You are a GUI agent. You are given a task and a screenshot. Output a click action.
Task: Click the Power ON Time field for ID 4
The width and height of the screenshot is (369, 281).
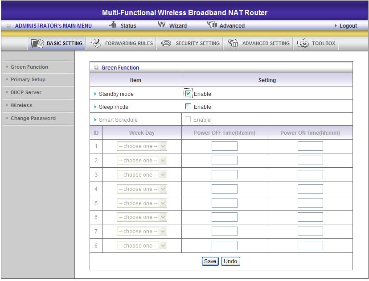(x=311, y=189)
